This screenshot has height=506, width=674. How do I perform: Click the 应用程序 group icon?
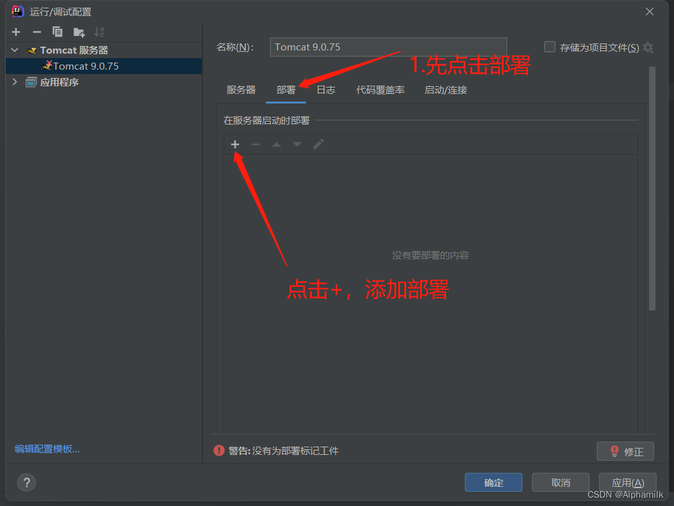click(31, 82)
